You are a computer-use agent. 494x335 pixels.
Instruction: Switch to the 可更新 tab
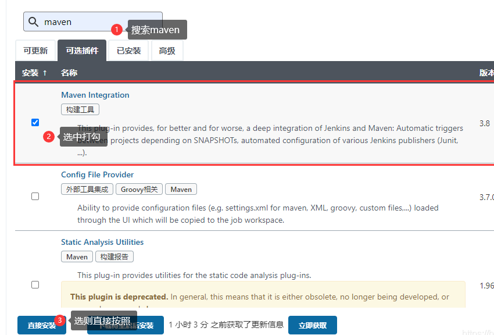tap(35, 51)
